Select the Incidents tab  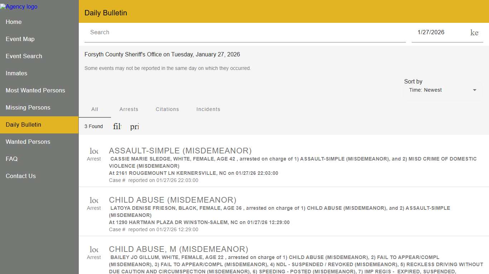208,109
